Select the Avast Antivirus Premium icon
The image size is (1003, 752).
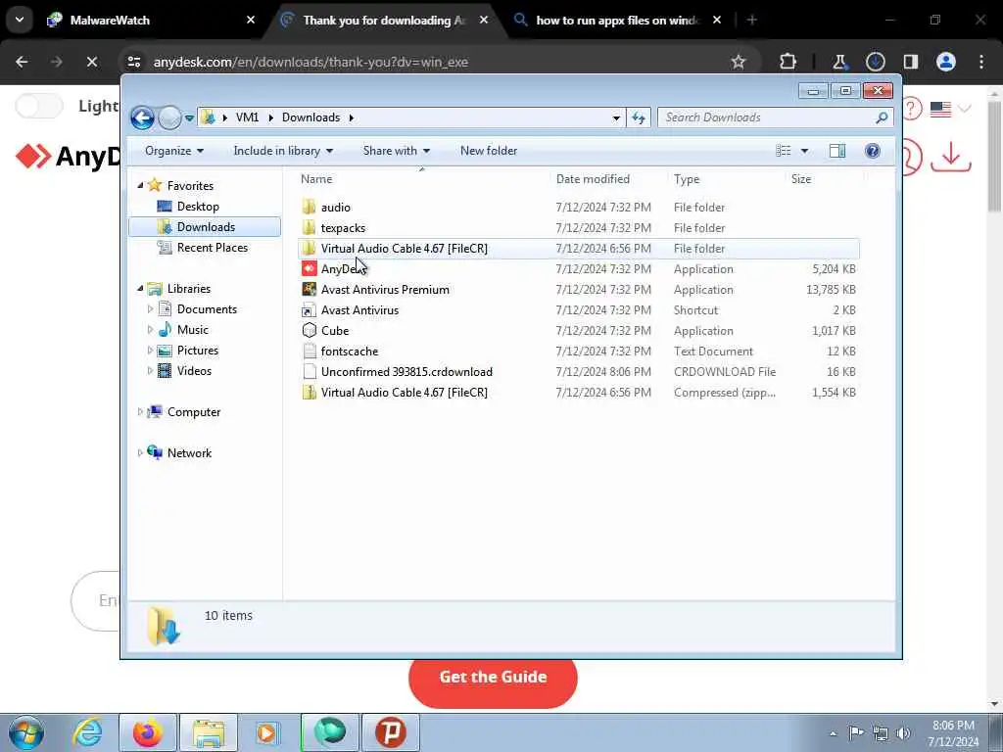(309, 290)
